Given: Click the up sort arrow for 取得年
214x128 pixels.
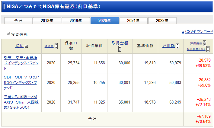Looking at the screenshot, I should (56, 44).
